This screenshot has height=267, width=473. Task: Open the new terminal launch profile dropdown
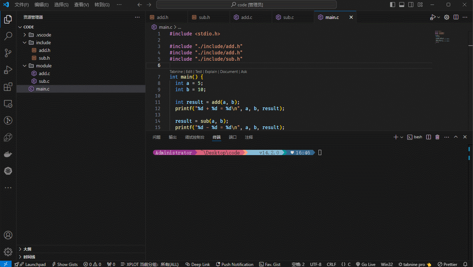click(x=402, y=137)
